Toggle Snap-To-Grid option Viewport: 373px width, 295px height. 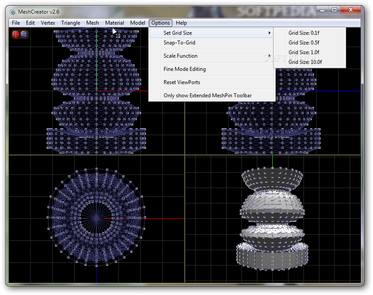tap(211, 43)
